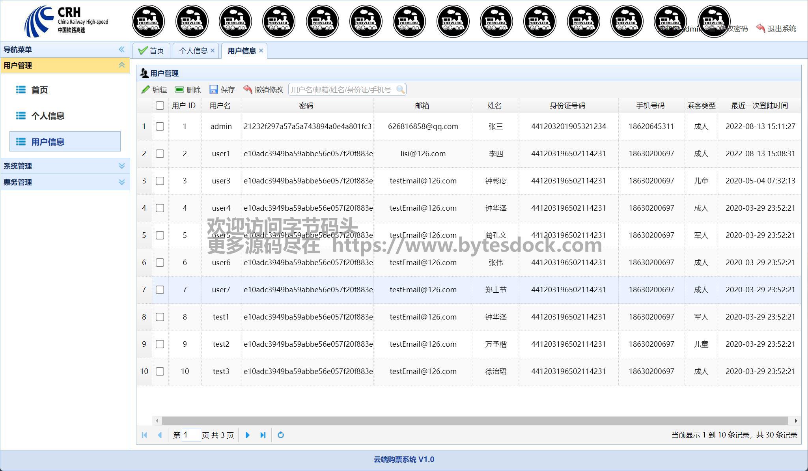Click the Delete (删除) toolbar icon
Screen dimensions: 808x471
(x=179, y=90)
